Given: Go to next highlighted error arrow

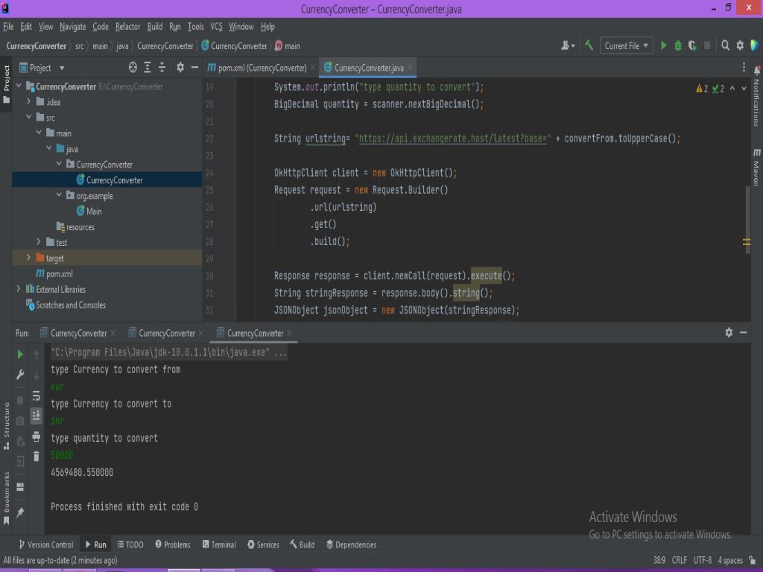Looking at the screenshot, I should (744, 89).
